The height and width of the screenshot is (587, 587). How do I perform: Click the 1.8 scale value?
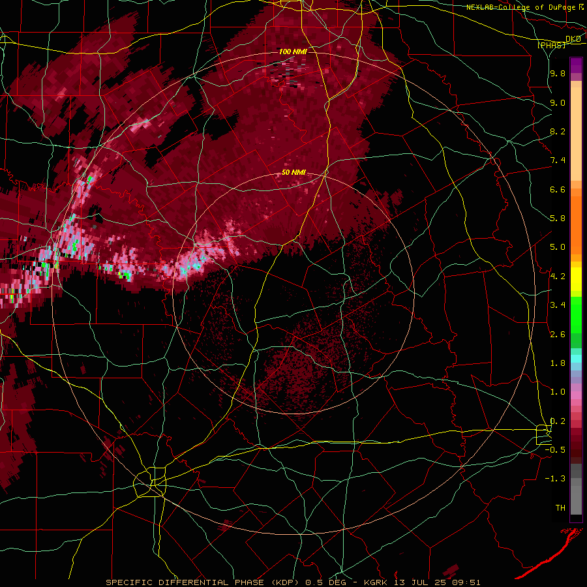tap(558, 363)
